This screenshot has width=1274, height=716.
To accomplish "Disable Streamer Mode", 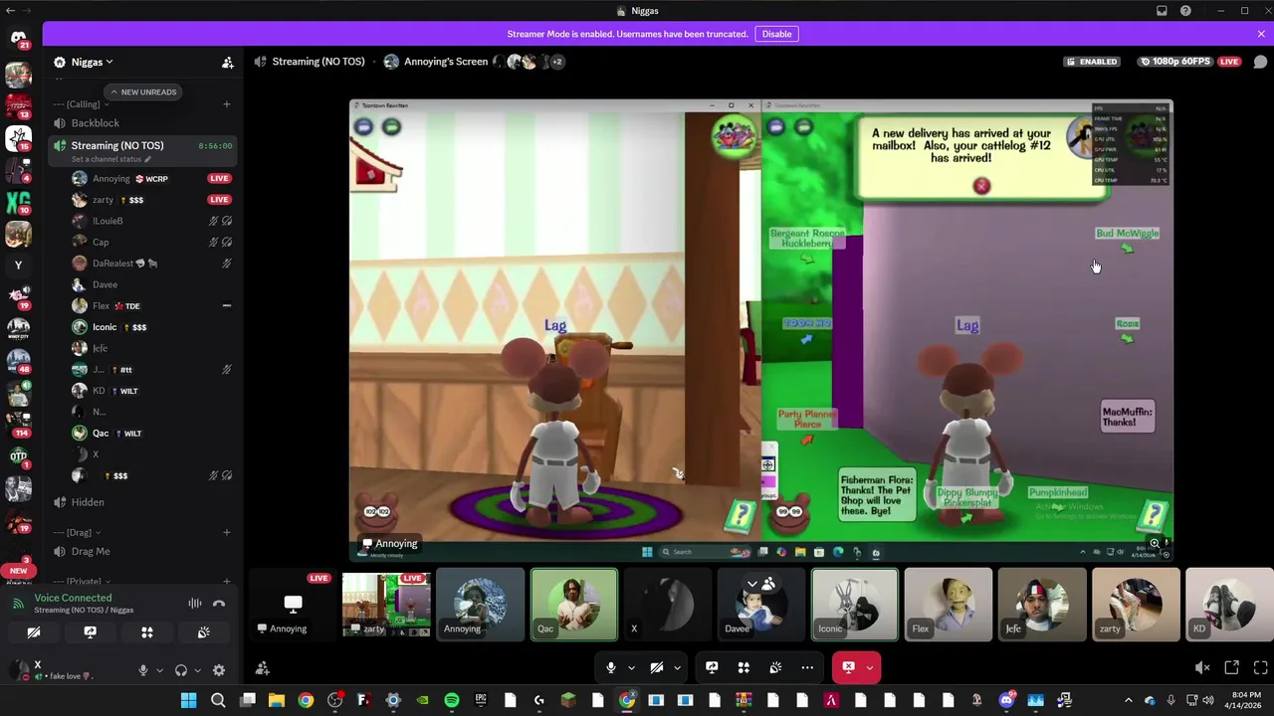I will tap(776, 34).
